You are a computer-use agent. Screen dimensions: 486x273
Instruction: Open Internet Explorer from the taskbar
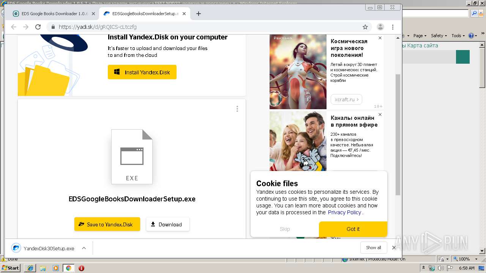tap(30, 268)
